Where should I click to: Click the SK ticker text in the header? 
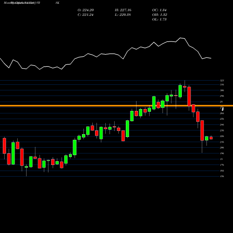pos(57,3)
